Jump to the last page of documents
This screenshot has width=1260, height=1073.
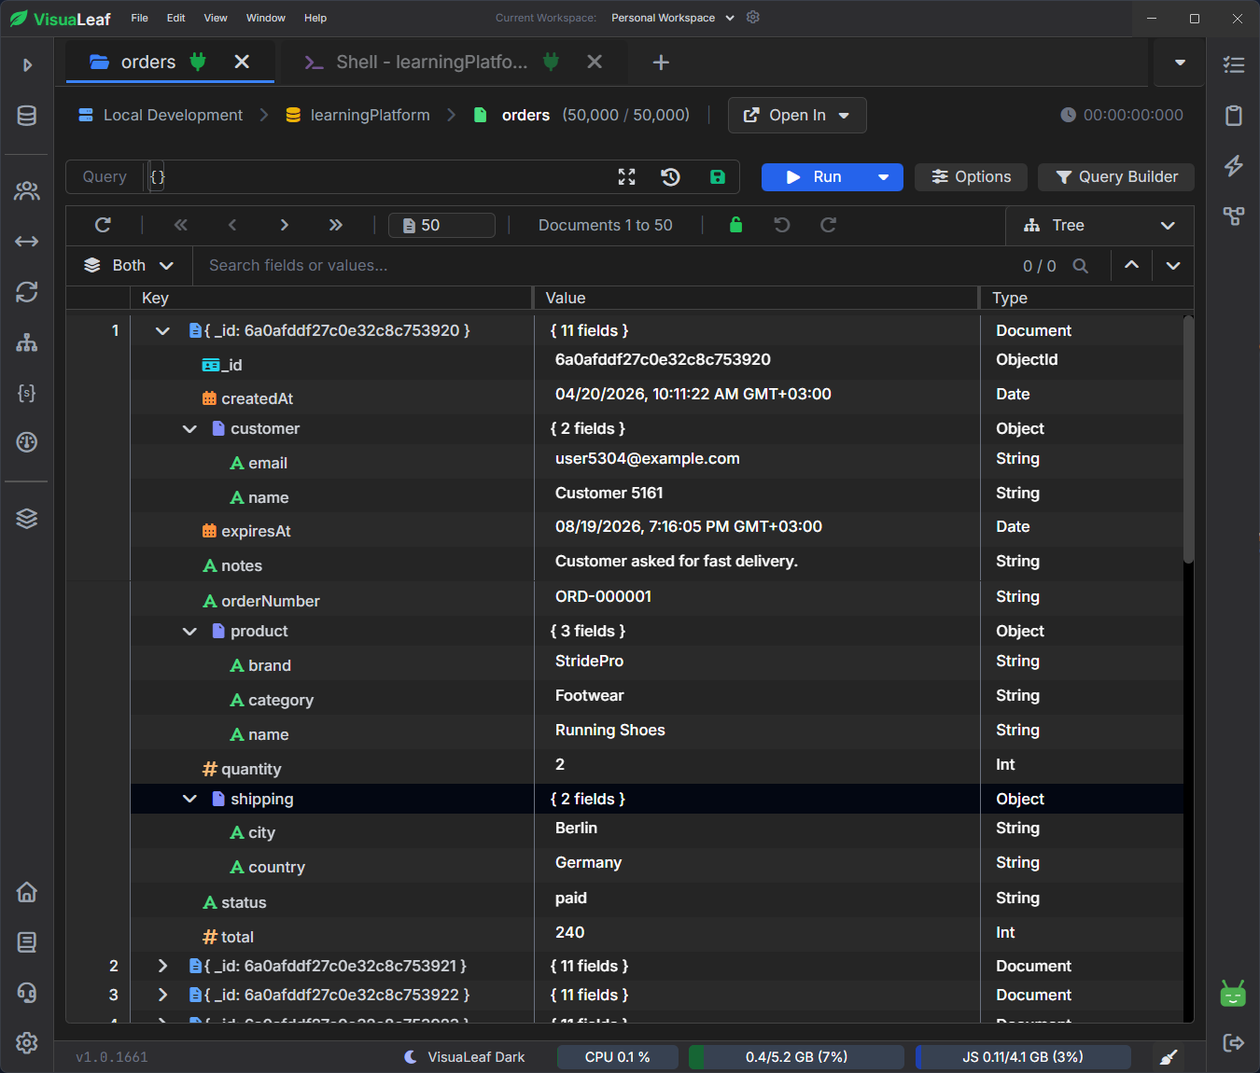click(336, 225)
